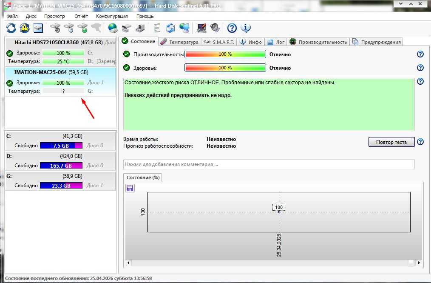Open the Диск menu

31,16
